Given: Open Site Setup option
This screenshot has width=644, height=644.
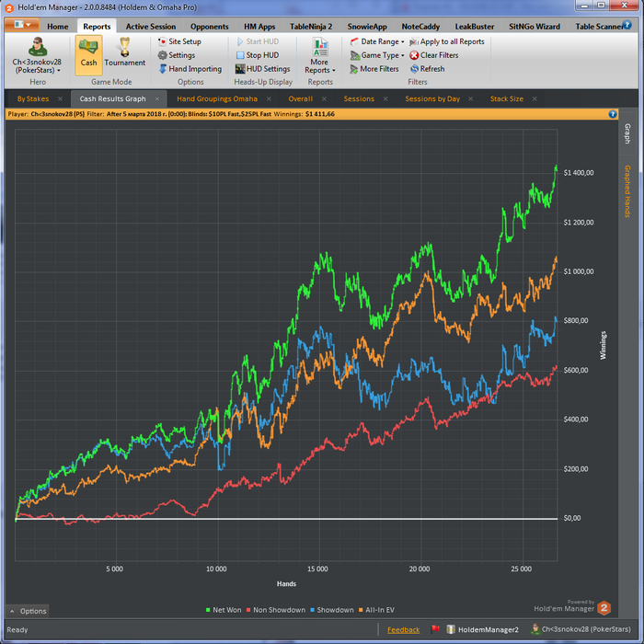Looking at the screenshot, I should (x=180, y=41).
